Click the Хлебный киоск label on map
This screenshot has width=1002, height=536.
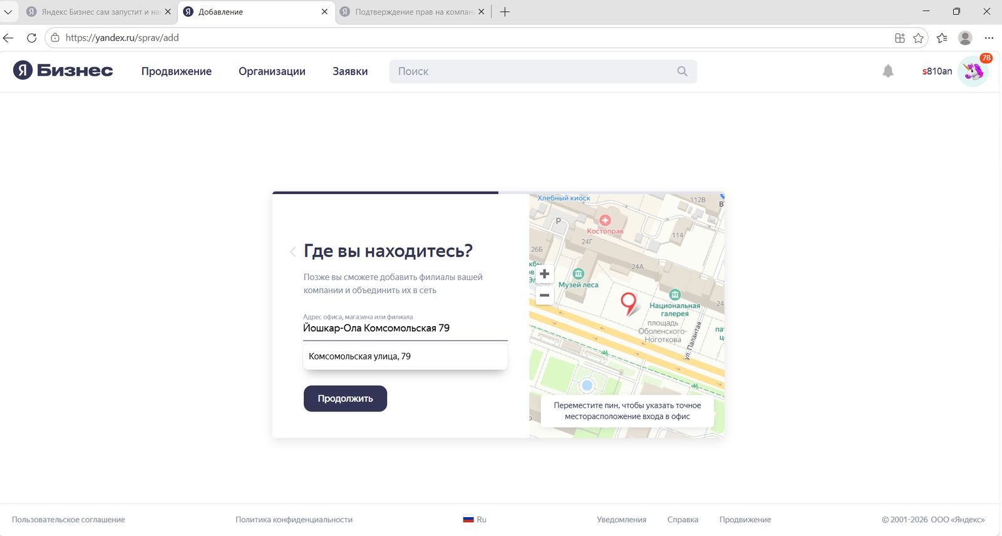564,198
